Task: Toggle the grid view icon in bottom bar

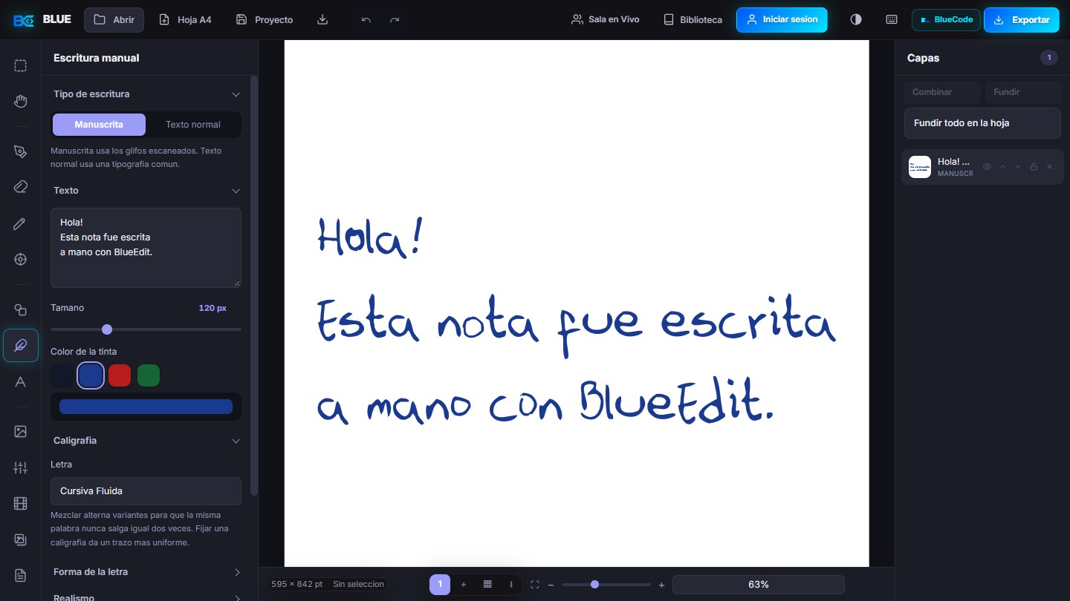Action: [487, 585]
